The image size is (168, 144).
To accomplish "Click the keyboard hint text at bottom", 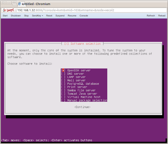I will (x=47, y=140).
